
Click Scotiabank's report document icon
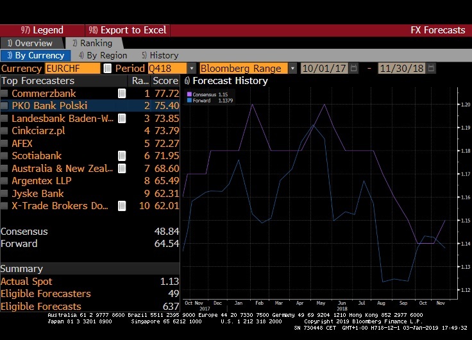click(x=122, y=156)
